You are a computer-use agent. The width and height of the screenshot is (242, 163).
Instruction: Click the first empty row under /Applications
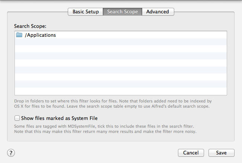pyautogui.click(x=121, y=42)
